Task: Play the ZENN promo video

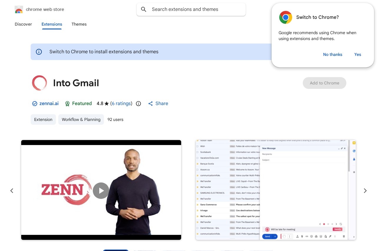Action: 101,191
